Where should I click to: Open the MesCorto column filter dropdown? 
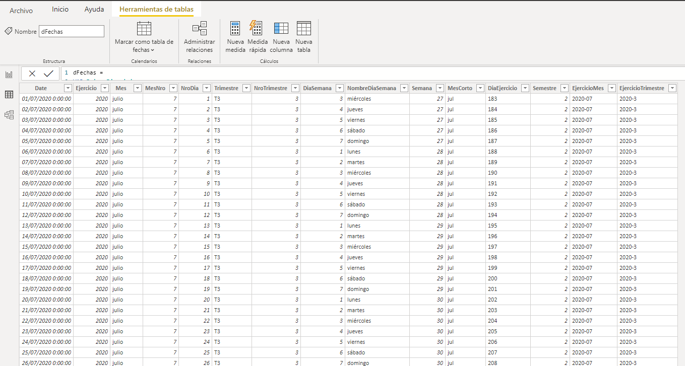(x=480, y=88)
